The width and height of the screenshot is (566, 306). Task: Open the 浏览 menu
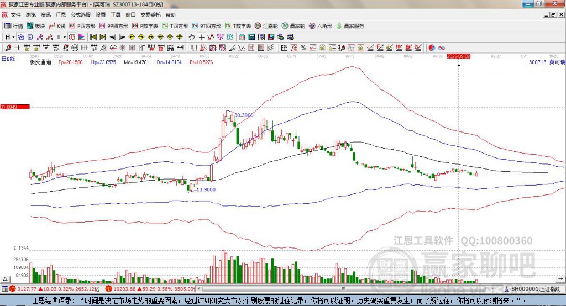click(31, 15)
